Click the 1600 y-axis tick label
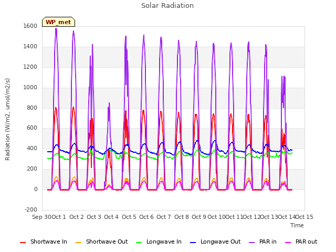336x252 pixels. pyautogui.click(x=30, y=26)
